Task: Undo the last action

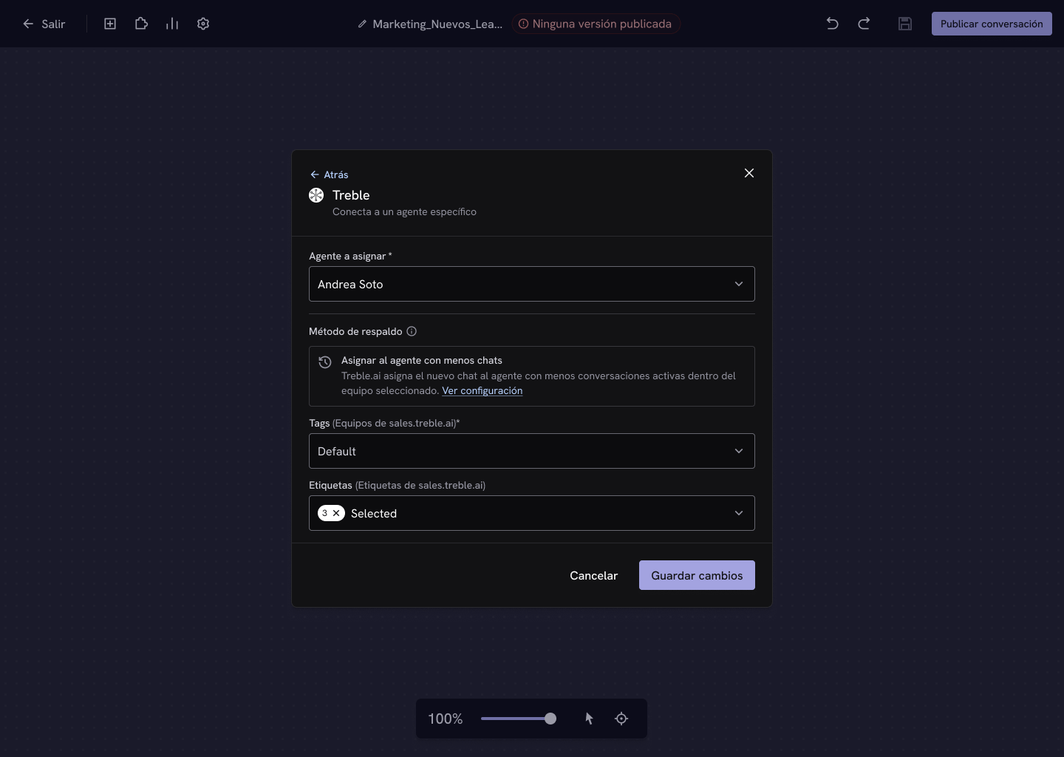Action: pyautogui.click(x=832, y=24)
